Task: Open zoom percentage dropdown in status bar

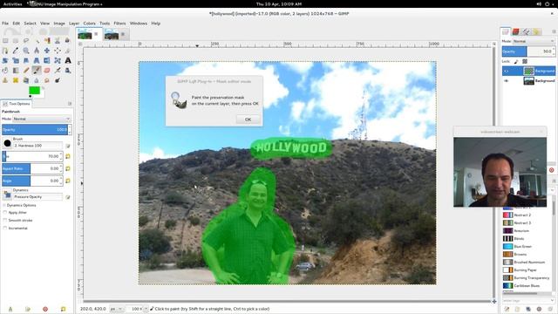Action: tap(146, 309)
